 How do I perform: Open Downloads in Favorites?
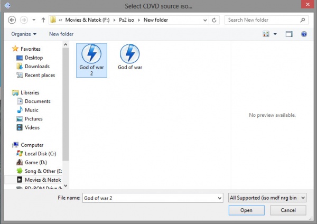(x=37, y=67)
